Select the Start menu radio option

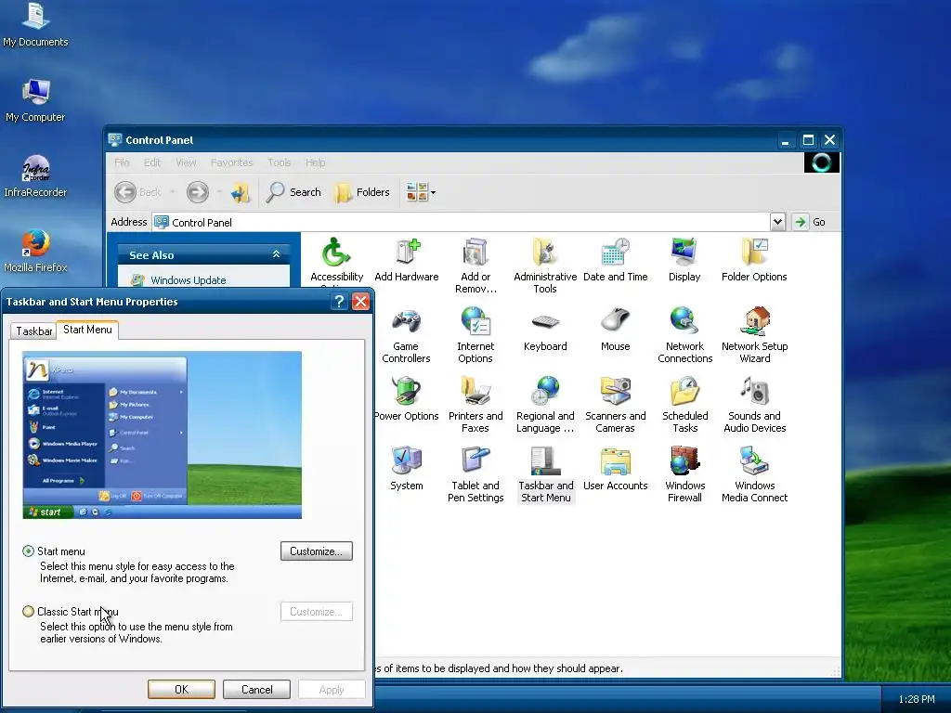[28, 551]
